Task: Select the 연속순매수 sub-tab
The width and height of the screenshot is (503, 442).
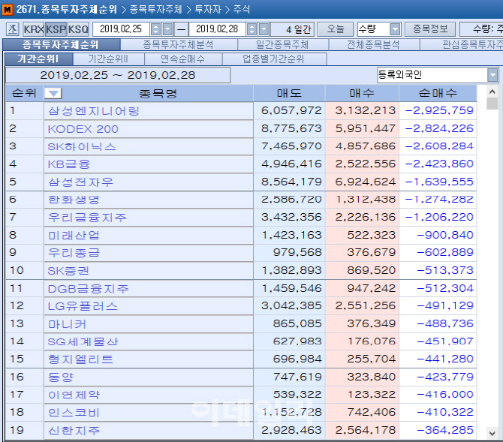Action: tap(183, 59)
